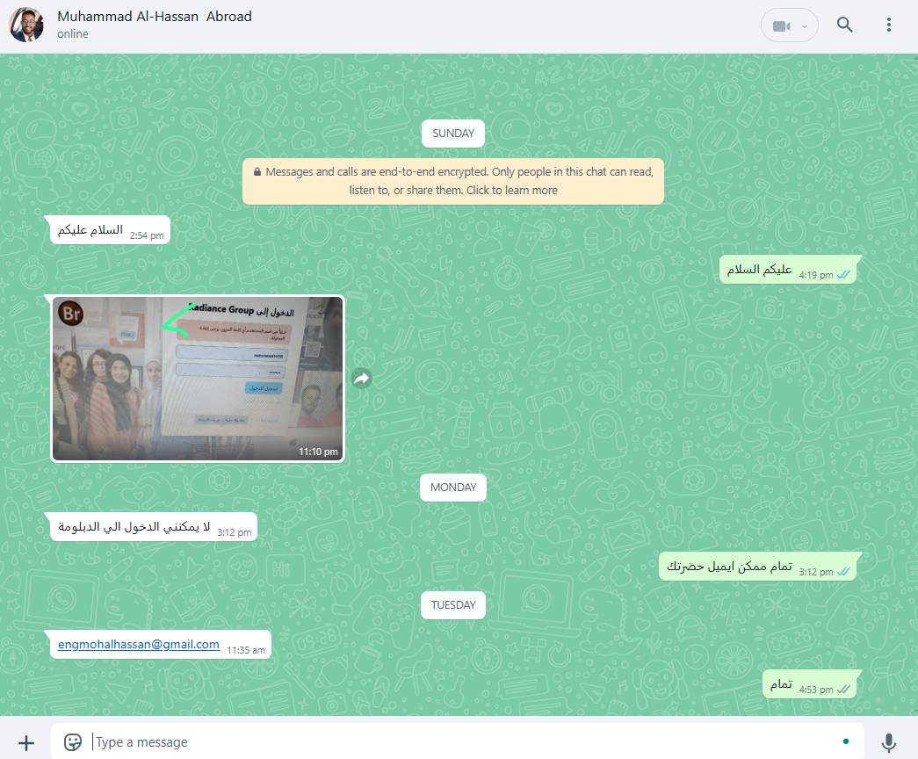
Task: Forward the received image via arrow icon
Action: pos(362,379)
